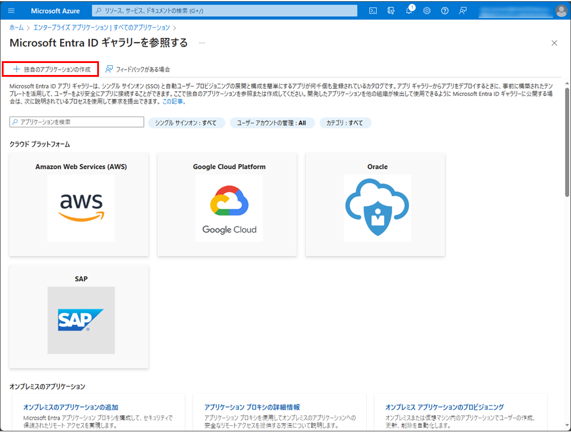Open the シングル サインオン filter
Image resolution: width=571 pixels, height=432 pixels.
[186, 122]
